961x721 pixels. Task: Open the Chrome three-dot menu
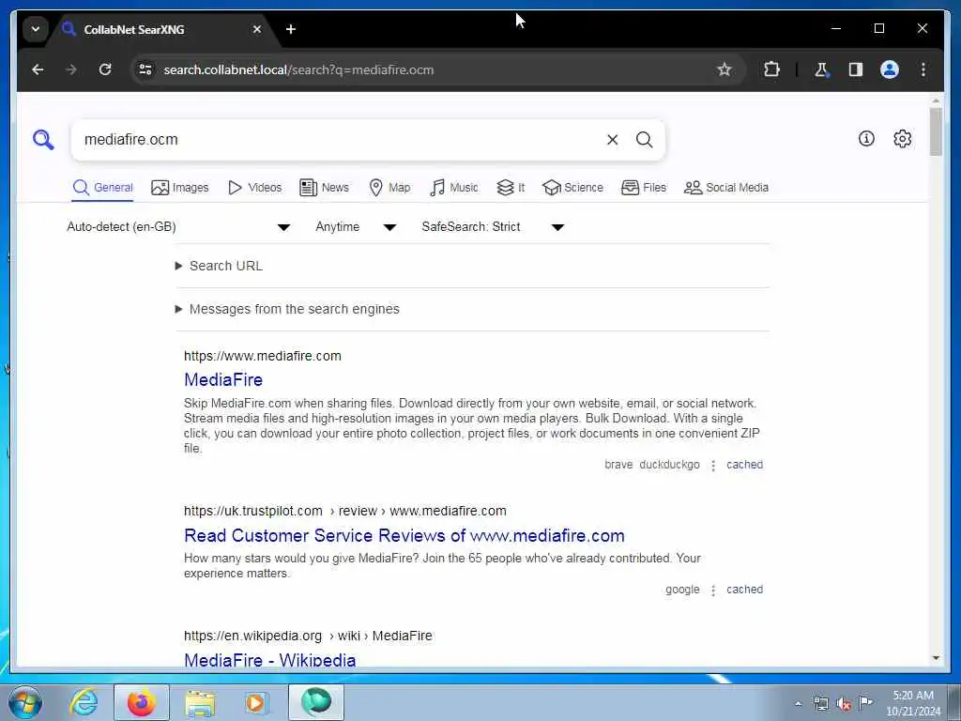point(923,69)
